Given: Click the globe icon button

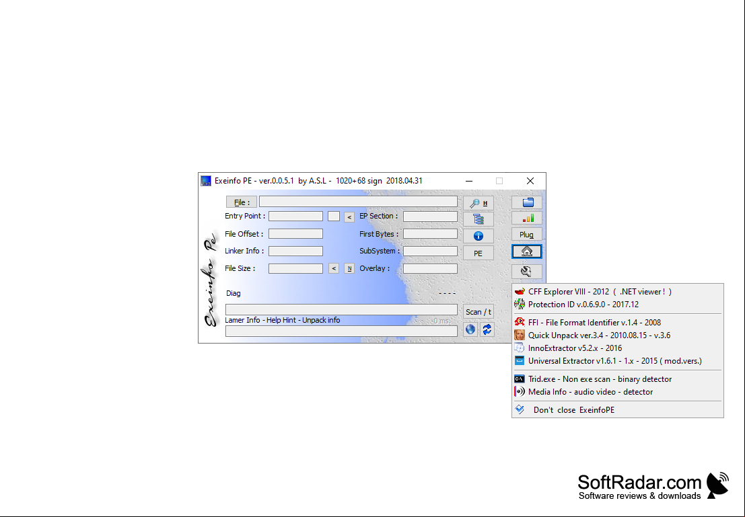Looking at the screenshot, I should (x=470, y=329).
